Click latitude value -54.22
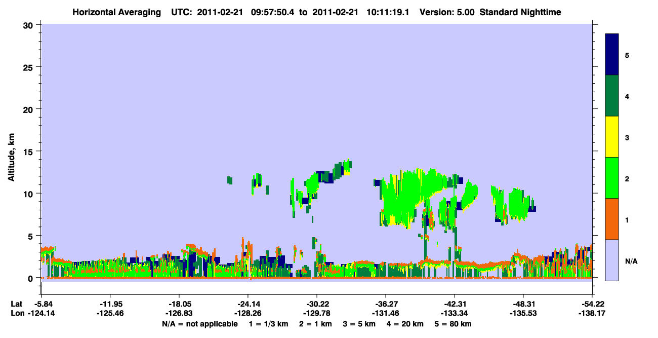Screen dimensions: 658x338 pos(592,304)
